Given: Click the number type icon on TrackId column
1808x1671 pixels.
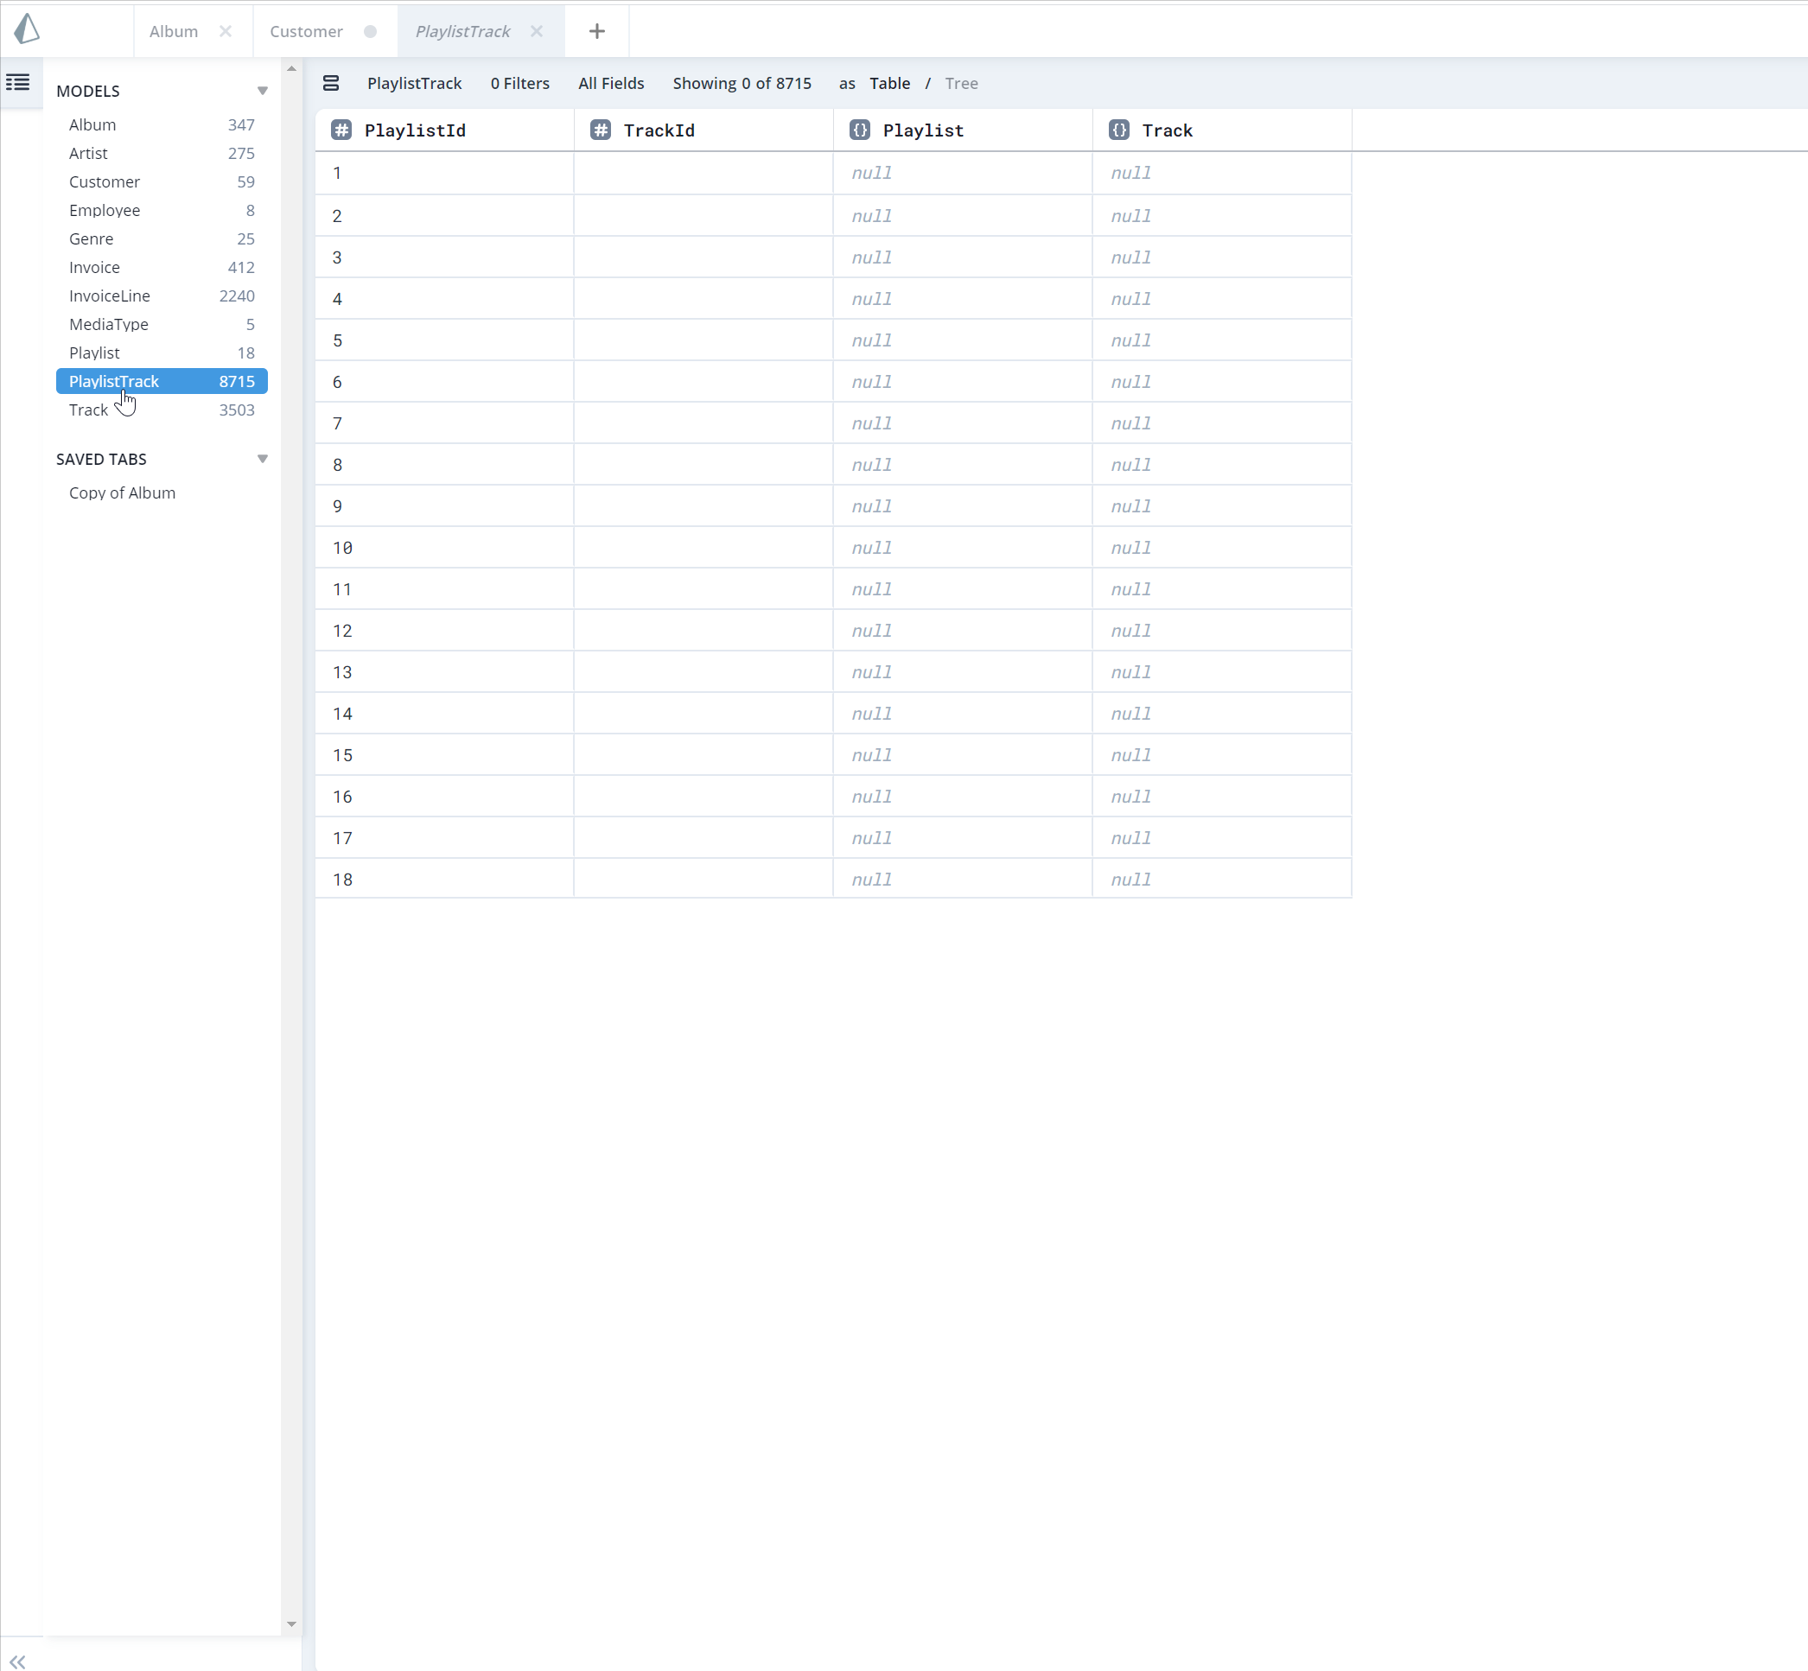Looking at the screenshot, I should click(x=601, y=130).
